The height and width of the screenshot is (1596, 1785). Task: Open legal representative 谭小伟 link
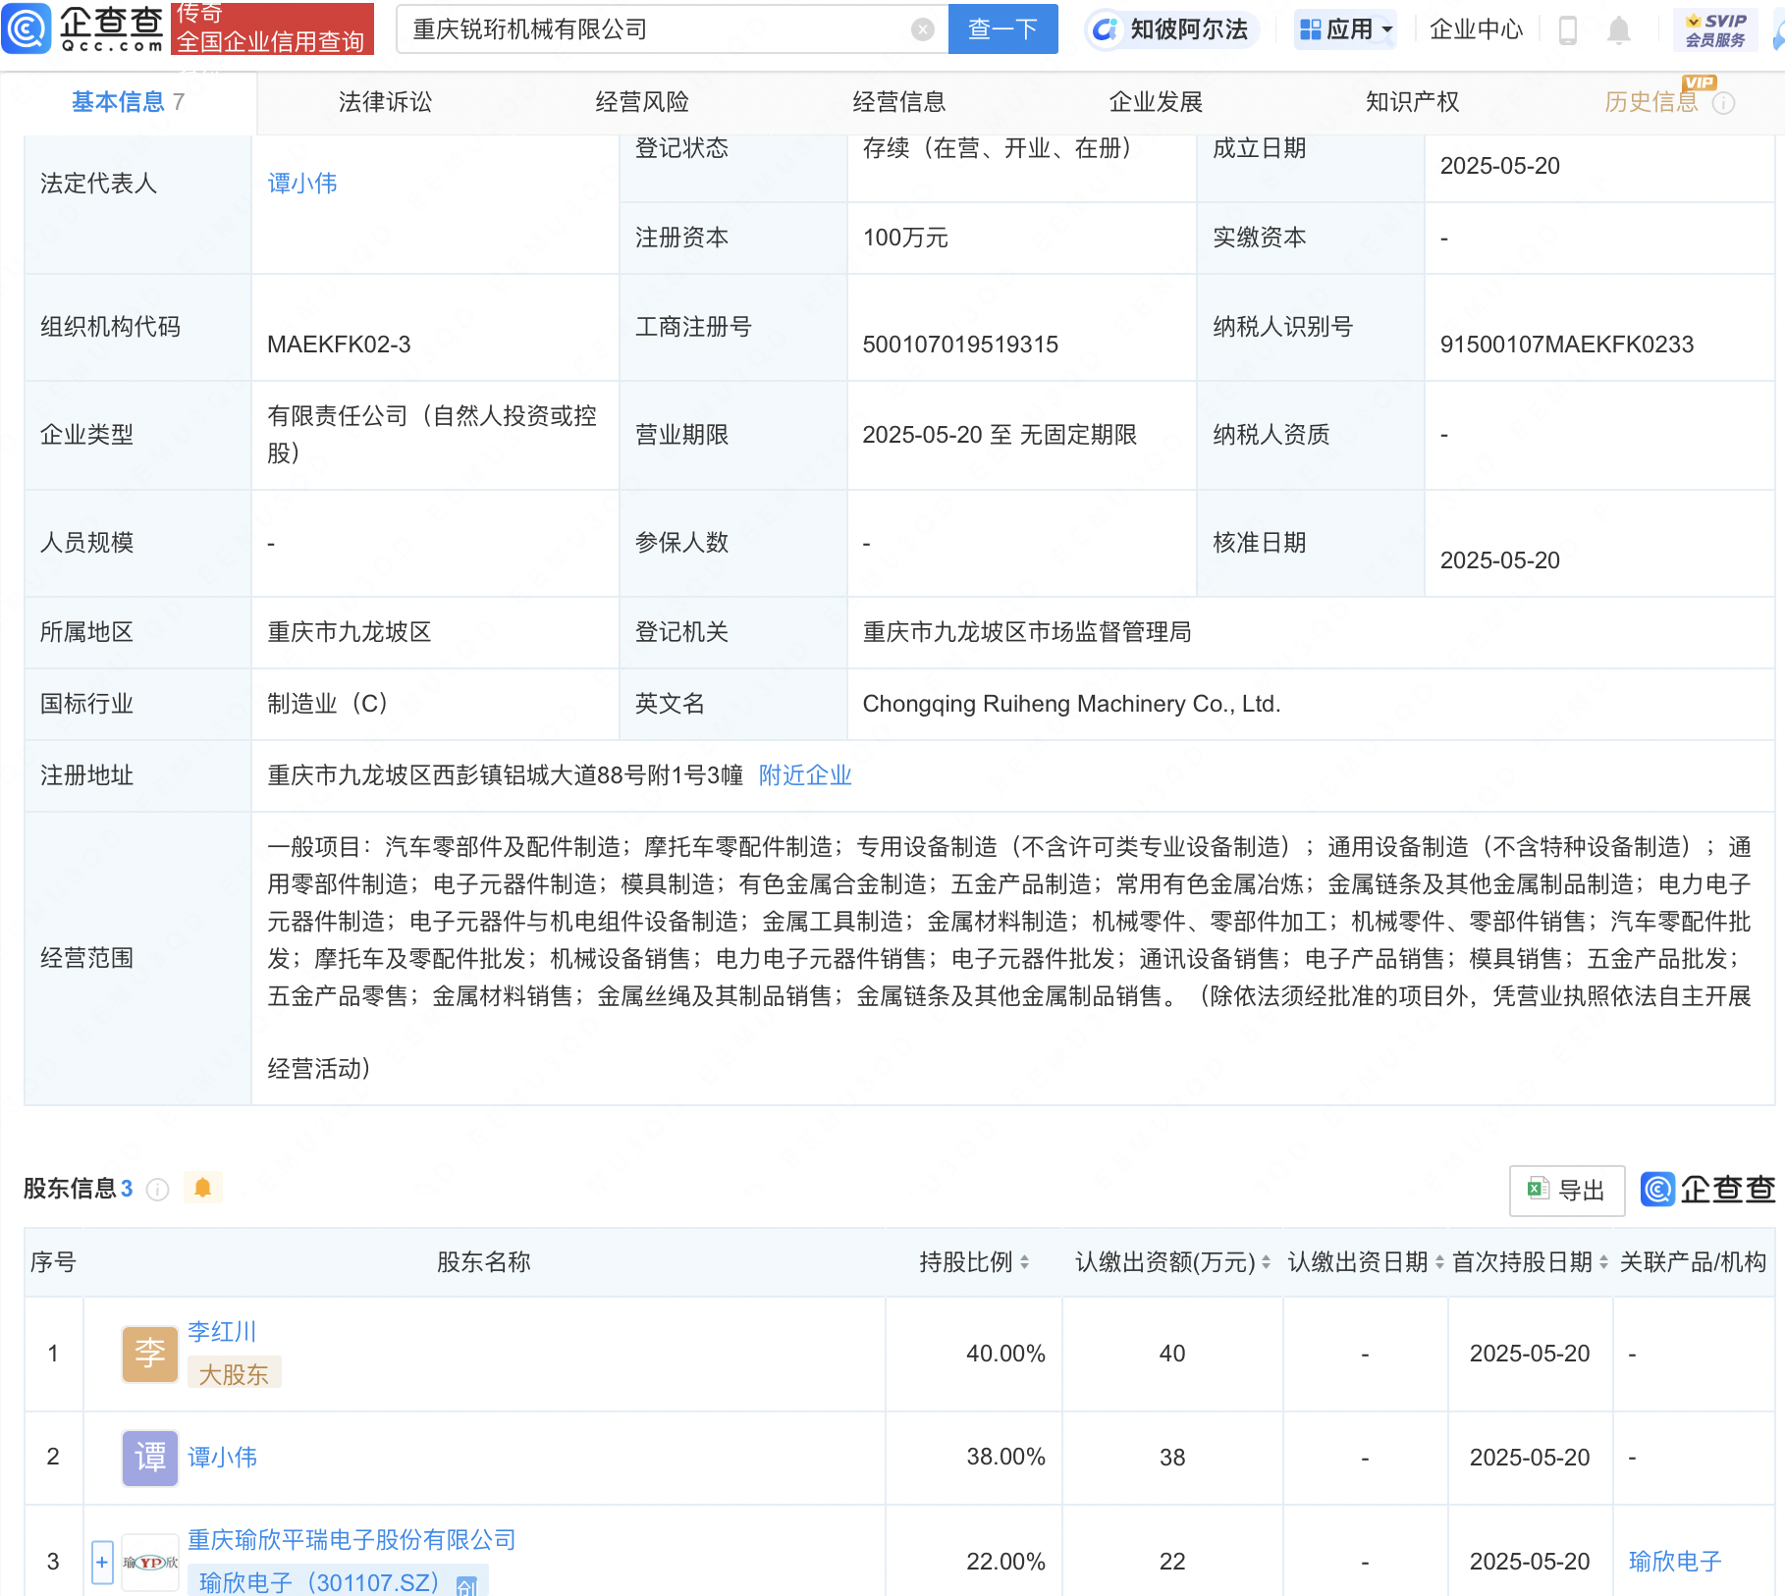(302, 184)
